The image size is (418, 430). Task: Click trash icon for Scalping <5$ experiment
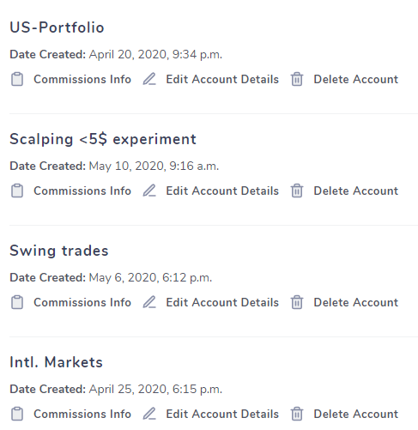click(297, 191)
